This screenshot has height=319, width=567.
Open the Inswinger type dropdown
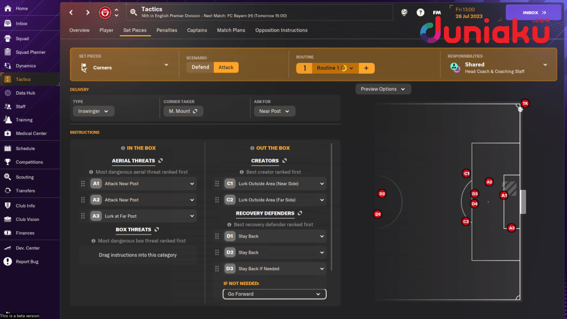pyautogui.click(x=94, y=111)
